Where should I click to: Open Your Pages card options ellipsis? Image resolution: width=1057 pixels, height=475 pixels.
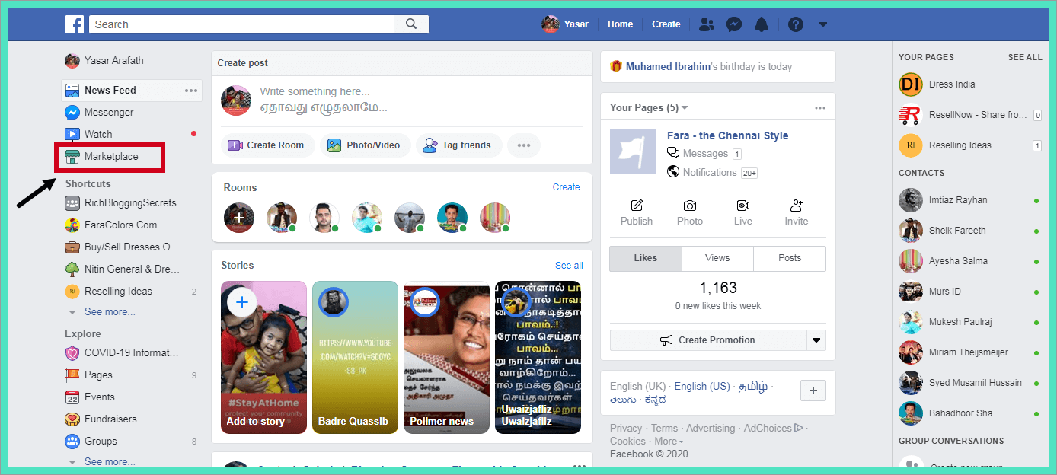[819, 108]
